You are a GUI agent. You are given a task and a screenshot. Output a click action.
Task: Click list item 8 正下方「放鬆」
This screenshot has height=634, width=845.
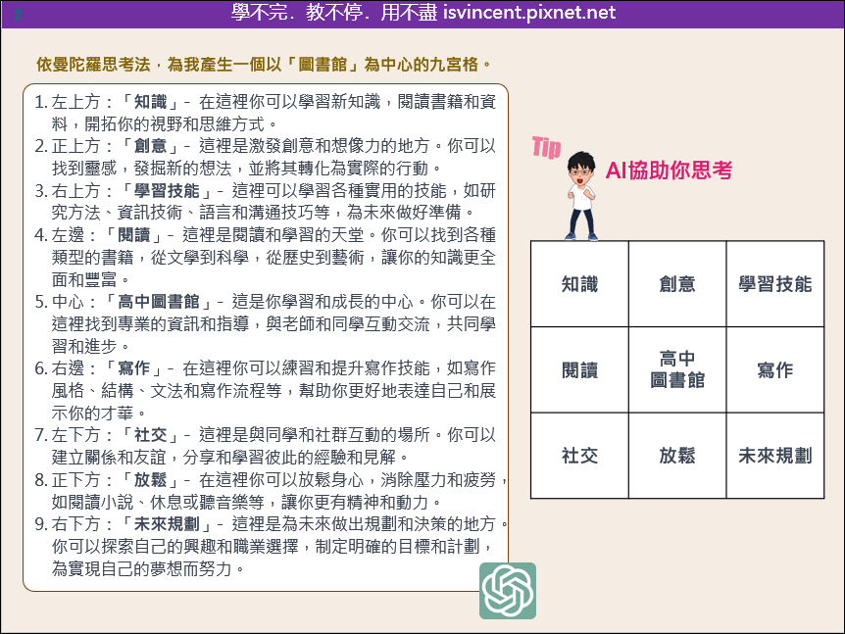click(271, 491)
